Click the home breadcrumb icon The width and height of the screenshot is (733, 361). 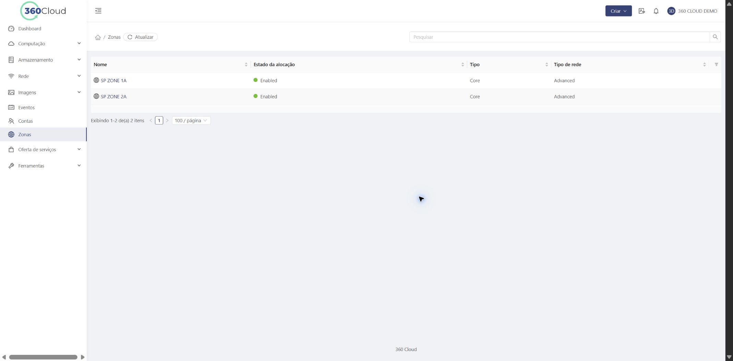[x=98, y=37]
